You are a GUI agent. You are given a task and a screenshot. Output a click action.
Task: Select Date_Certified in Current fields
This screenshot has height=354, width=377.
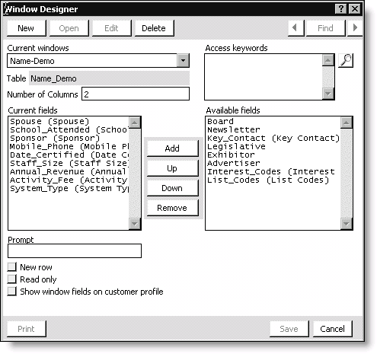click(69, 155)
